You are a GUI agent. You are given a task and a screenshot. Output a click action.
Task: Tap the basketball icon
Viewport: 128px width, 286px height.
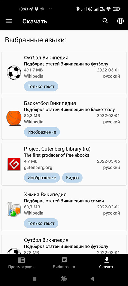click(14, 118)
